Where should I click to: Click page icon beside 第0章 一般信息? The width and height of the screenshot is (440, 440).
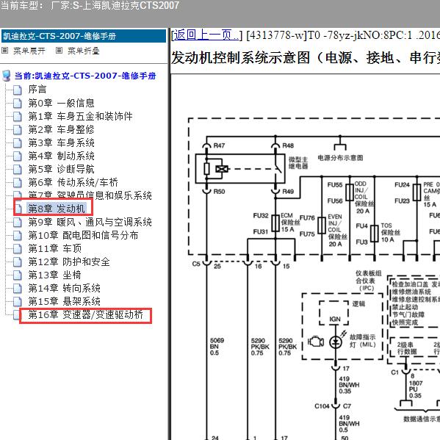click(18, 104)
